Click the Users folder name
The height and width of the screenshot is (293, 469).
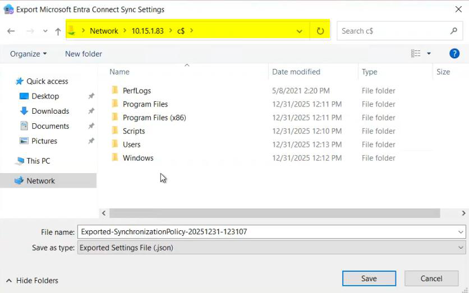point(132,145)
